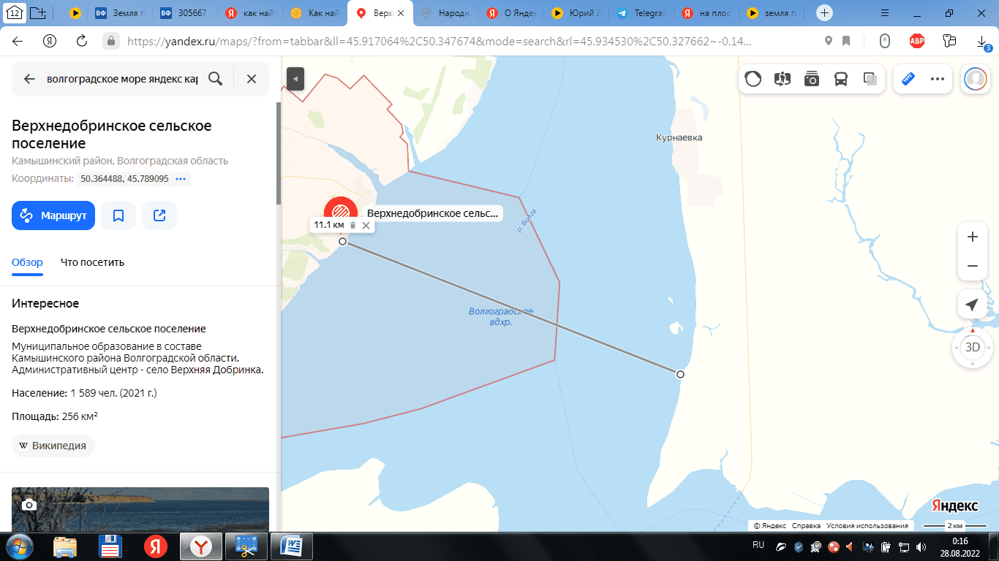999x561 pixels.
Task: Open the Википедия link
Action: 53,446
